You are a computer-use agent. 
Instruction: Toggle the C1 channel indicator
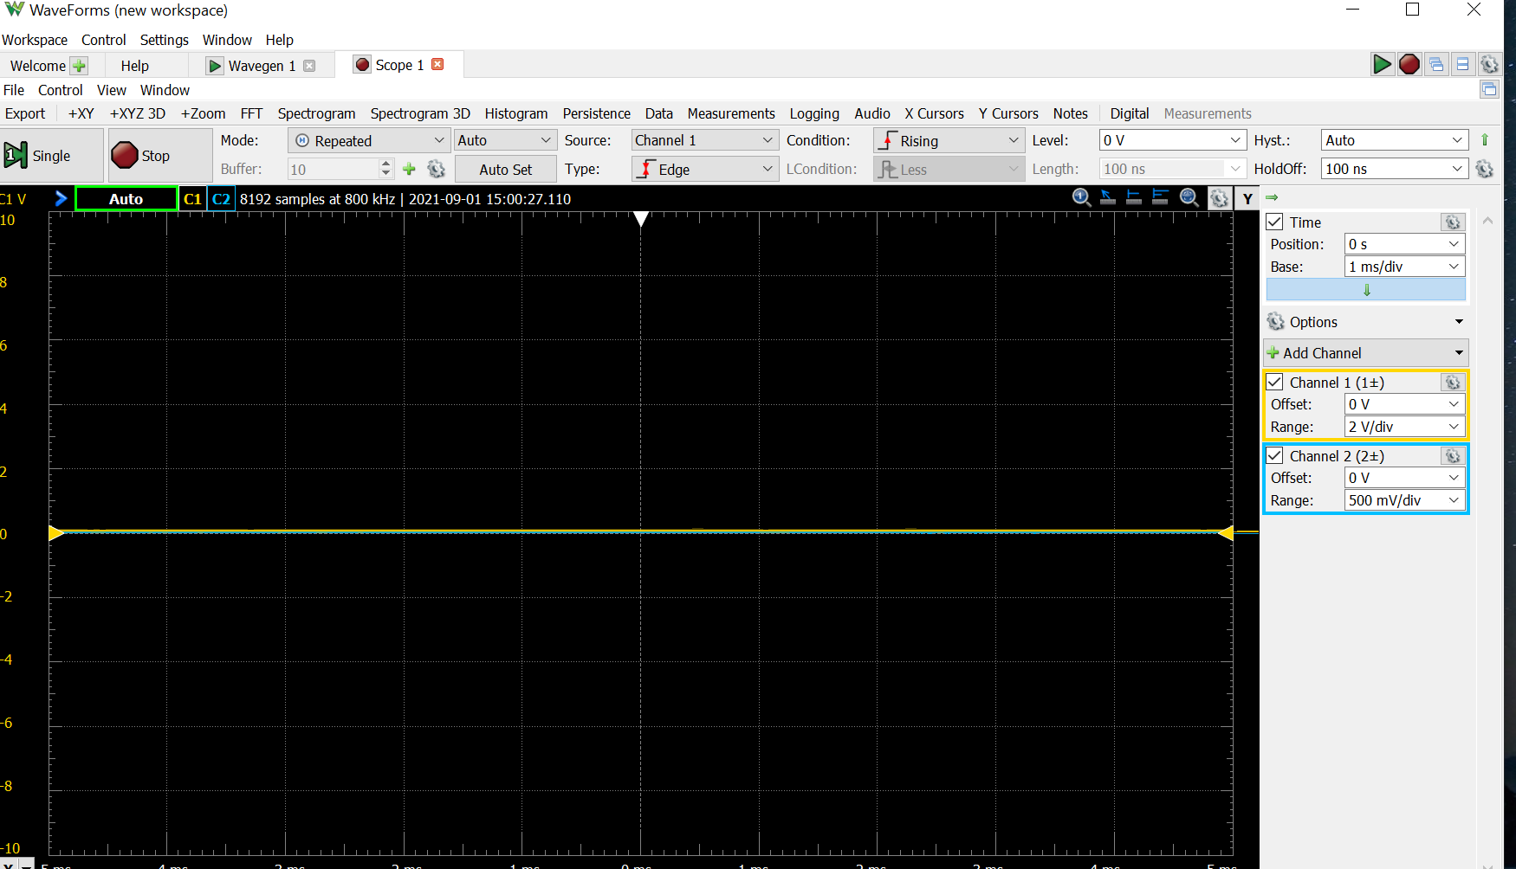coord(192,199)
